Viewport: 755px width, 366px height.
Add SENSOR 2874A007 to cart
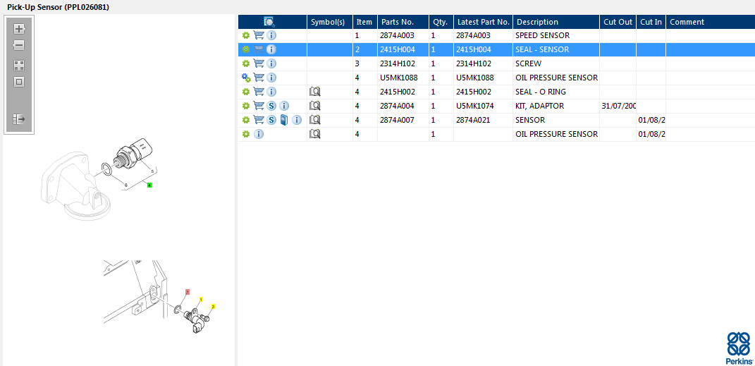point(259,119)
